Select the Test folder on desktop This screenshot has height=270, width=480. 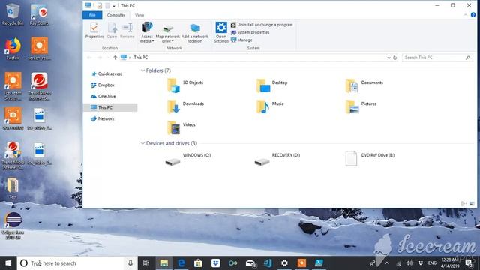tap(13, 188)
